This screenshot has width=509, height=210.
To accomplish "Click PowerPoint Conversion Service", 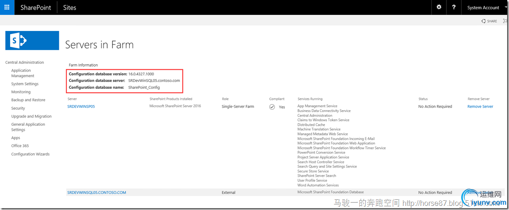I will pos(321,152).
